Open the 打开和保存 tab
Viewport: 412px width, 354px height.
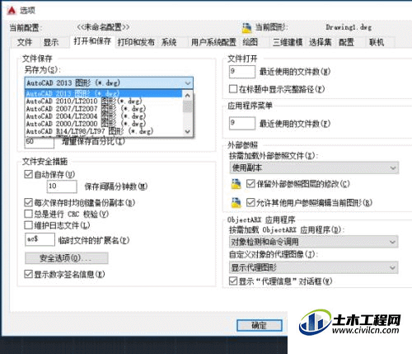pos(92,41)
